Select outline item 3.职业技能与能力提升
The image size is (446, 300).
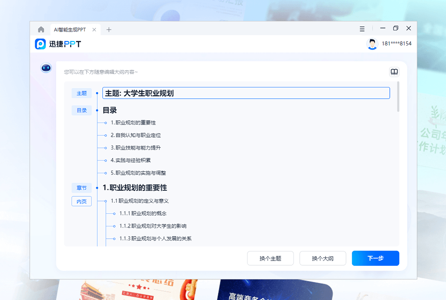[x=136, y=148]
